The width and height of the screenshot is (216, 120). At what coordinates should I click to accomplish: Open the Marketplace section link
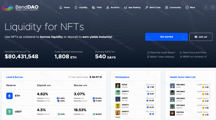click(122, 77)
